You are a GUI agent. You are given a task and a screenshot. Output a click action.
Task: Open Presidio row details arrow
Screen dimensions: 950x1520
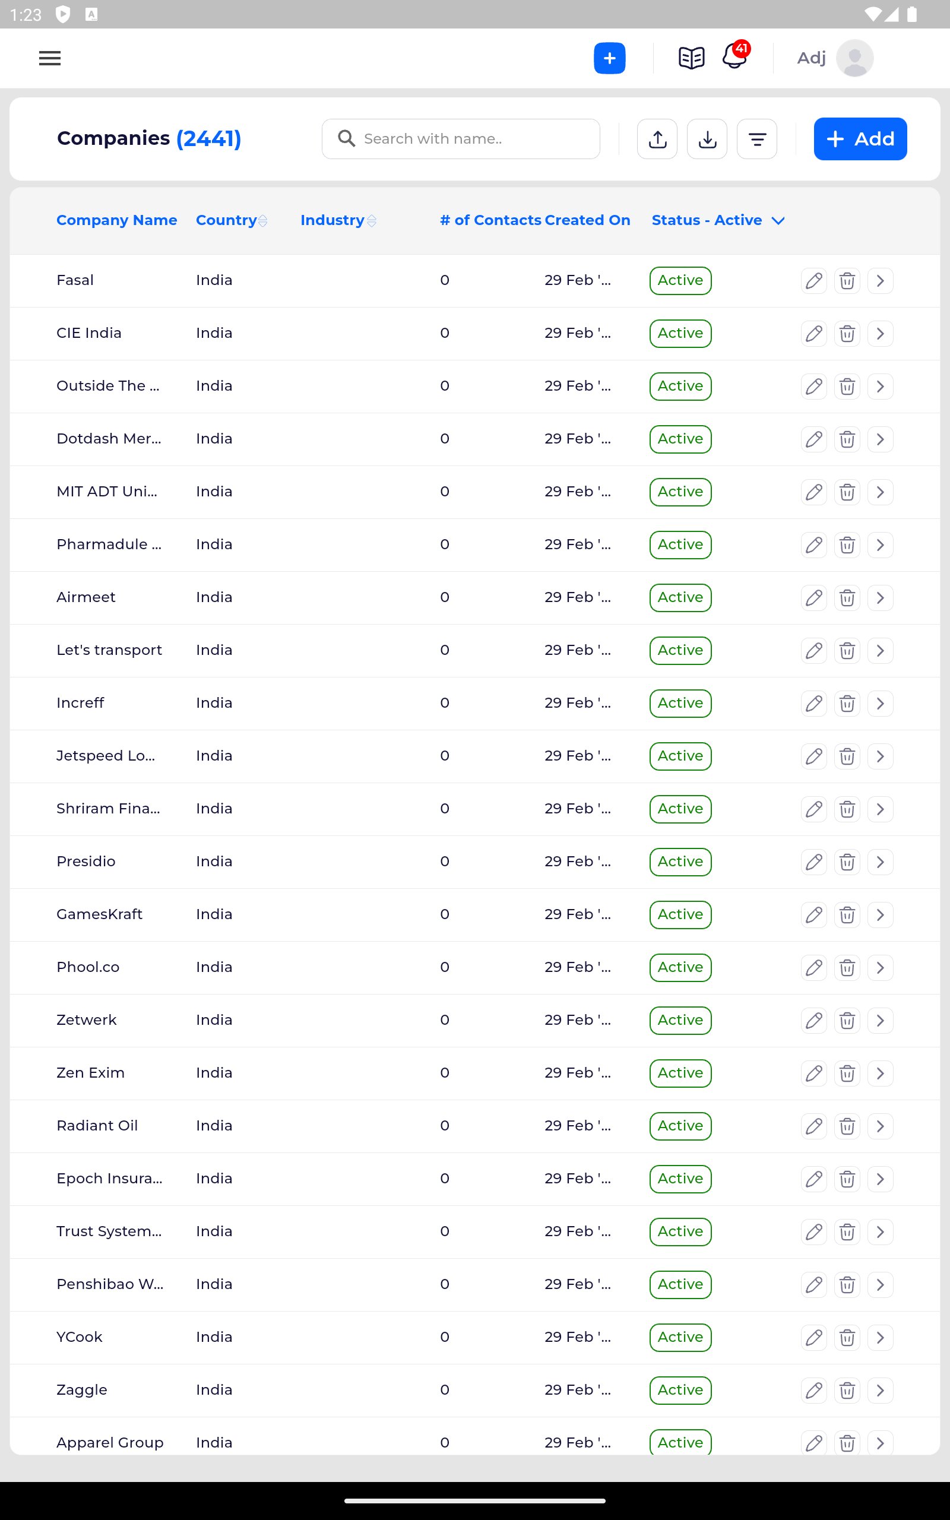coord(881,862)
